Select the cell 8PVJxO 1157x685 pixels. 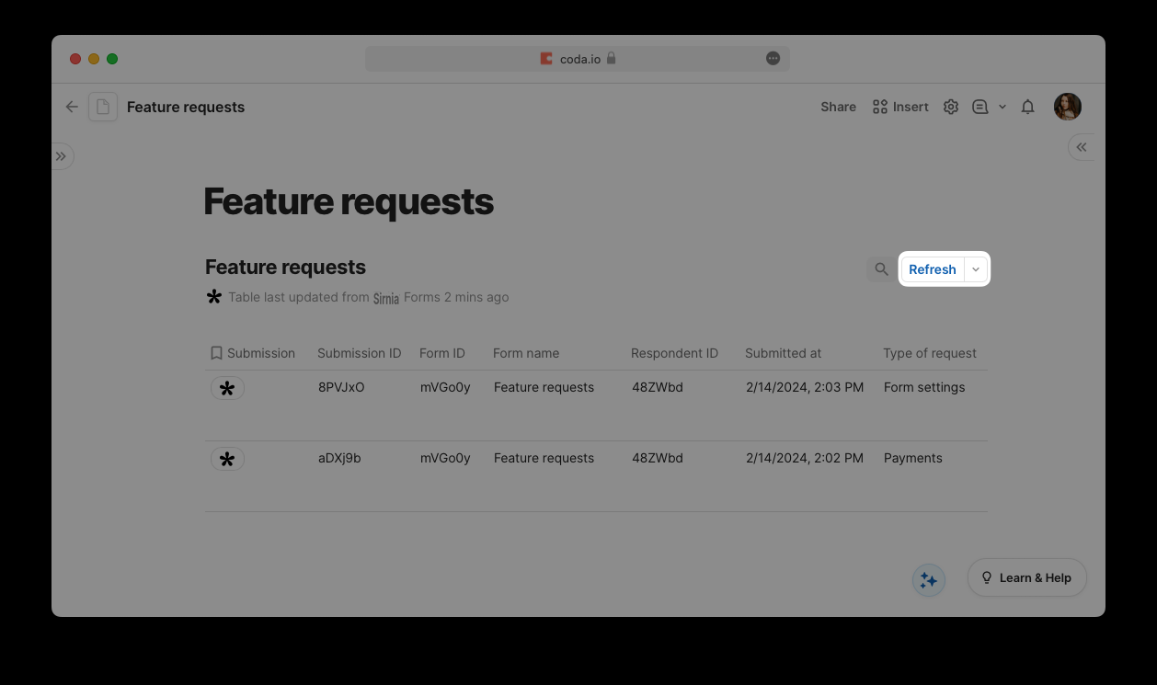pyautogui.click(x=341, y=387)
